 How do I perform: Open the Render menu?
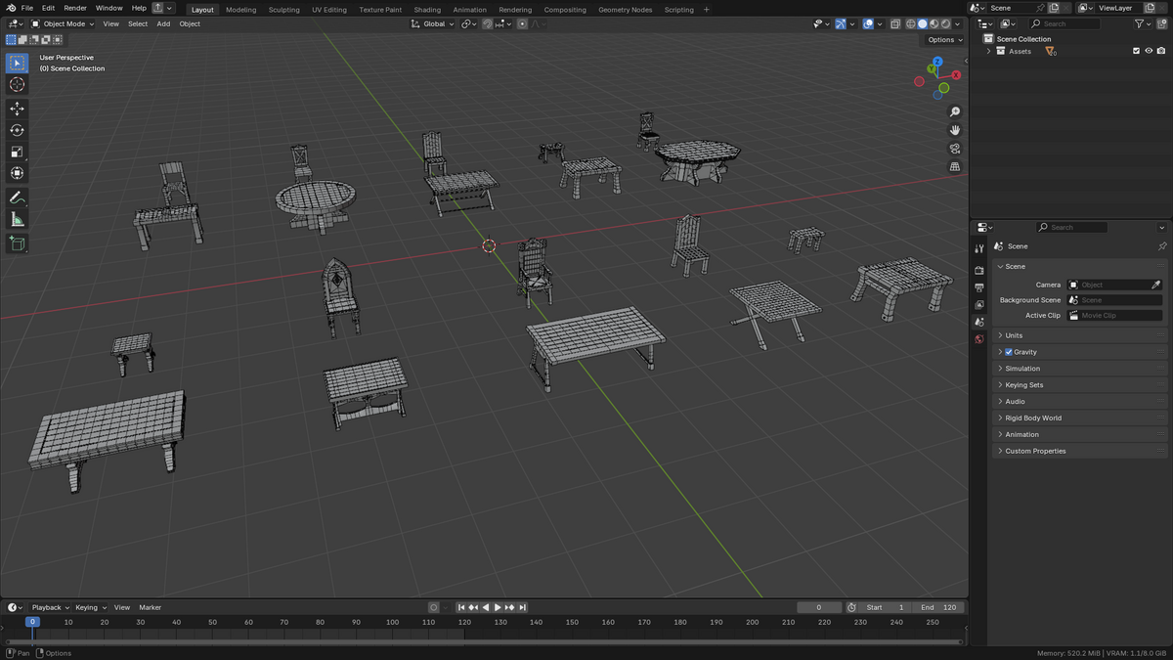[75, 8]
